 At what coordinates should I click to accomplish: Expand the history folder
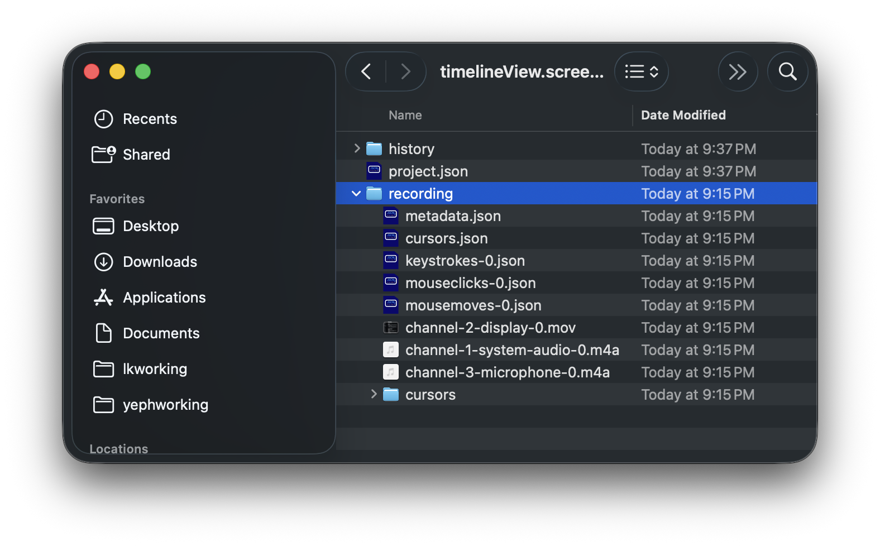[x=357, y=149]
